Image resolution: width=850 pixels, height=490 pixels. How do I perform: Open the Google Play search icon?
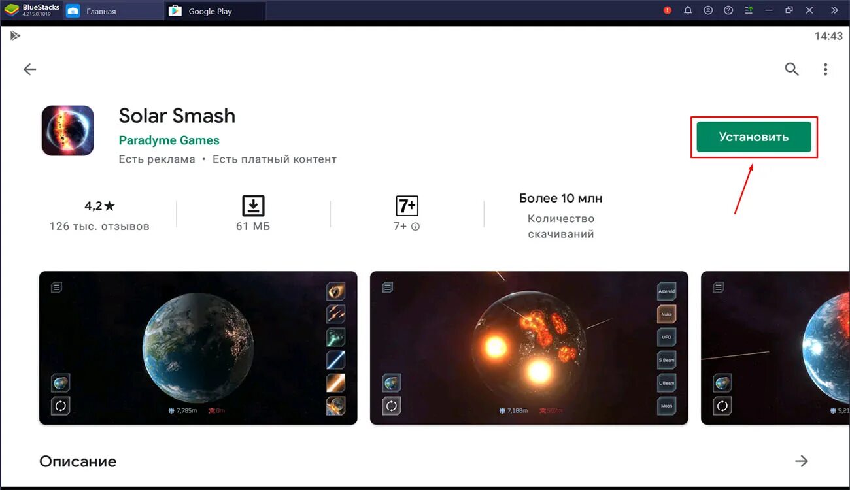[x=792, y=69]
